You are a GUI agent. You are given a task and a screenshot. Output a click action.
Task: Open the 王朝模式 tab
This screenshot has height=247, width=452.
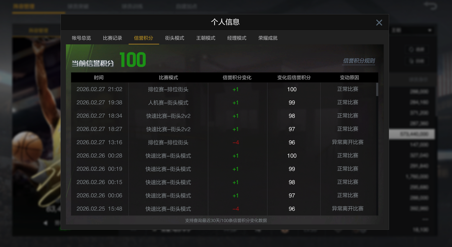point(206,38)
